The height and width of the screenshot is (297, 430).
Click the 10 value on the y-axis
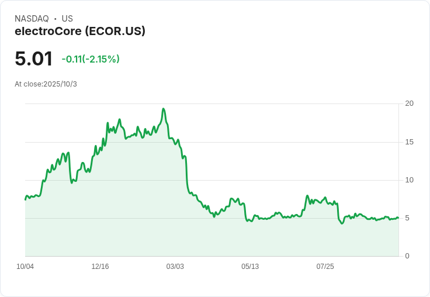[409, 180]
